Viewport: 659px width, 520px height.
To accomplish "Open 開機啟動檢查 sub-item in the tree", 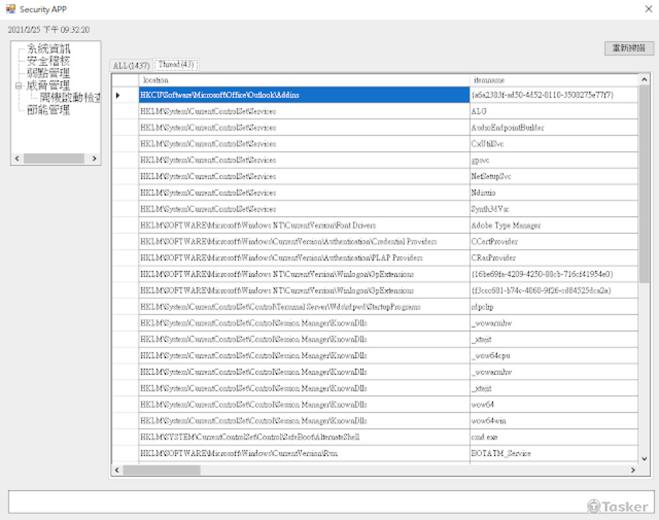I will click(70, 98).
